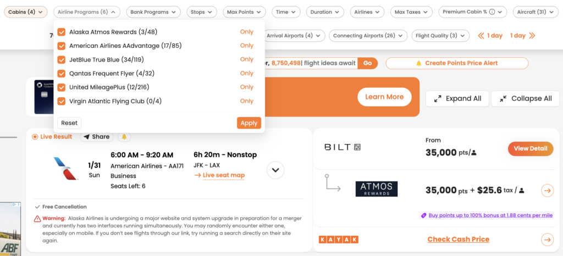563x256 pixels.
Task: Click the Free Cancellation text
Action: click(64, 207)
